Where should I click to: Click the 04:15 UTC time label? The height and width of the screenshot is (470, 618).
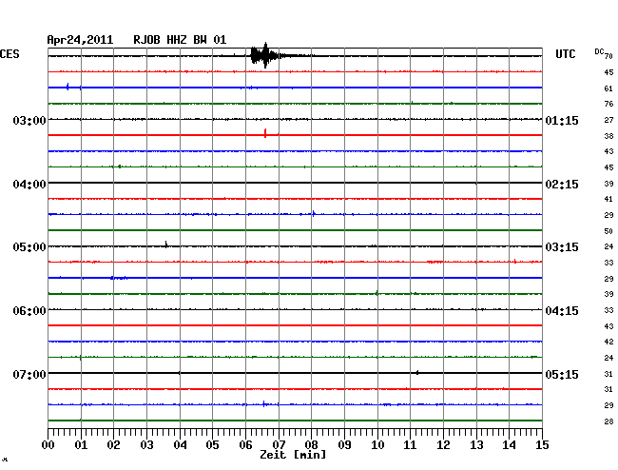(562, 311)
